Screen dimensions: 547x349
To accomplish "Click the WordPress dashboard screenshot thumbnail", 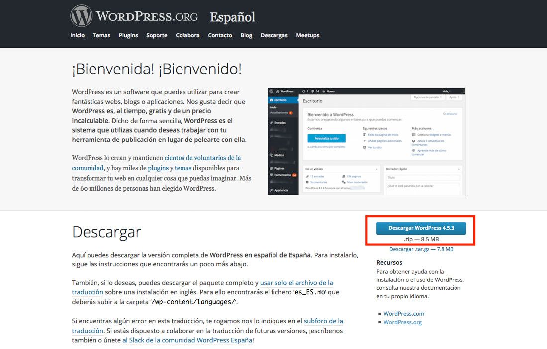I will coord(366,141).
